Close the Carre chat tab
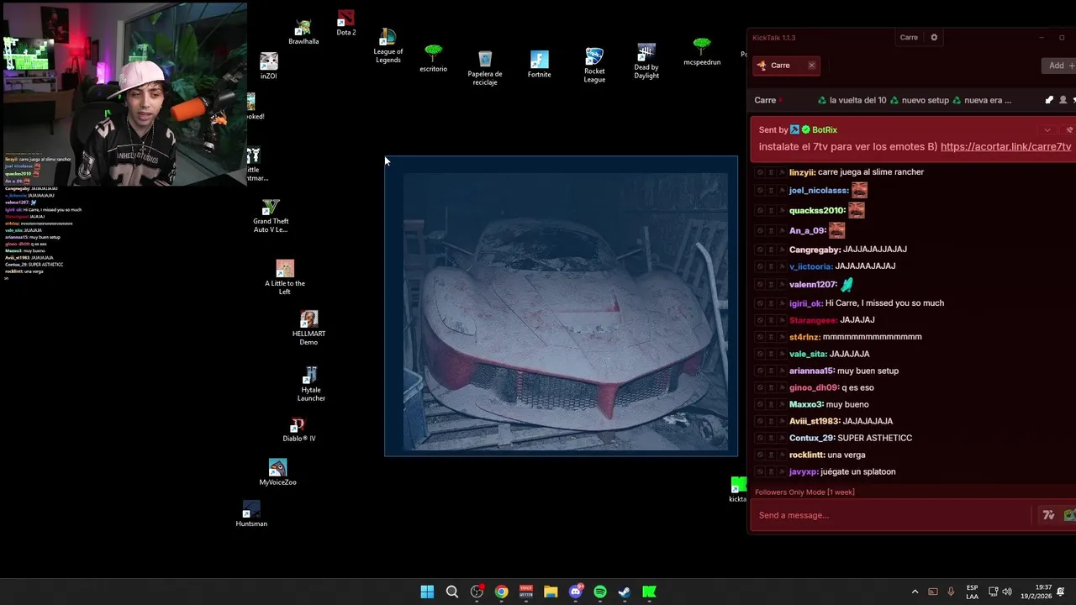Viewport: 1076px width, 605px height. point(811,66)
